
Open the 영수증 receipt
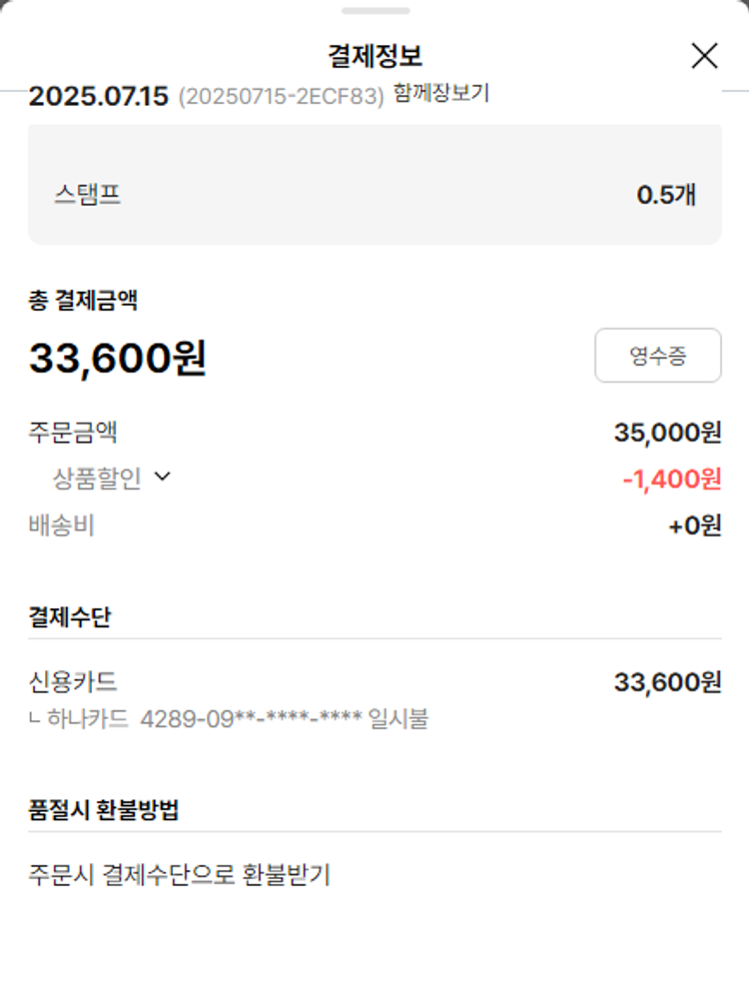[x=657, y=356]
